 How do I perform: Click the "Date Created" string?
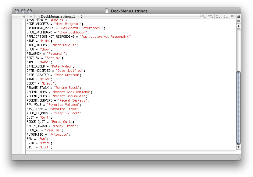coord(67,75)
